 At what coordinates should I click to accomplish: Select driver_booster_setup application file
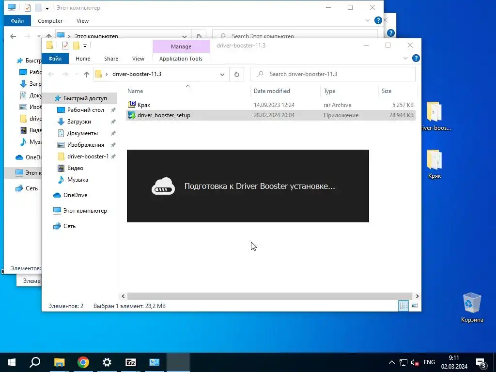[x=270, y=115]
